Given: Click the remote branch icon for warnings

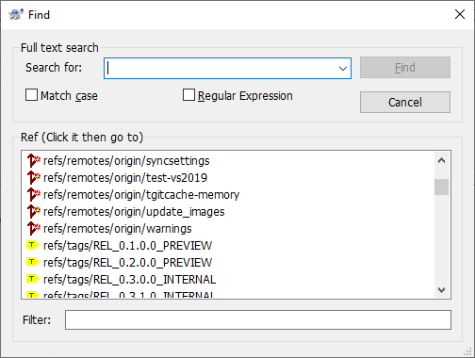Looking at the screenshot, I should [34, 229].
